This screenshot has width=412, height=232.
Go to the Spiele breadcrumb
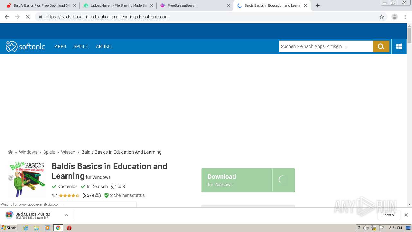tap(49, 152)
